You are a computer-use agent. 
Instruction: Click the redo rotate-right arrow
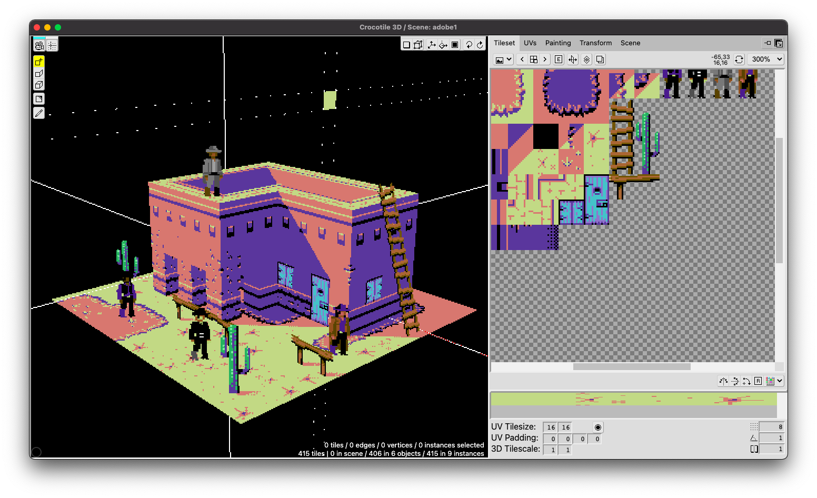tap(480, 45)
